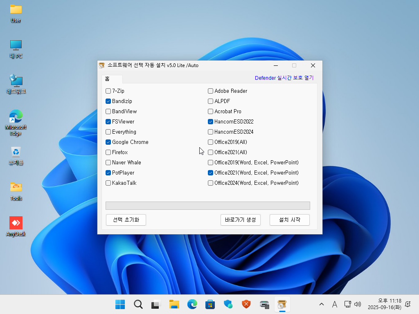Screen dimensions: 419x314
Task: Check the HancomESD2024 checkbox
Action: tap(211, 132)
